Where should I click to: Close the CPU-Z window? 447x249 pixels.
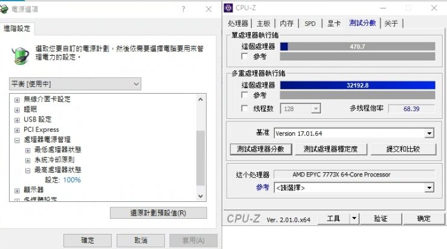(x=434, y=8)
